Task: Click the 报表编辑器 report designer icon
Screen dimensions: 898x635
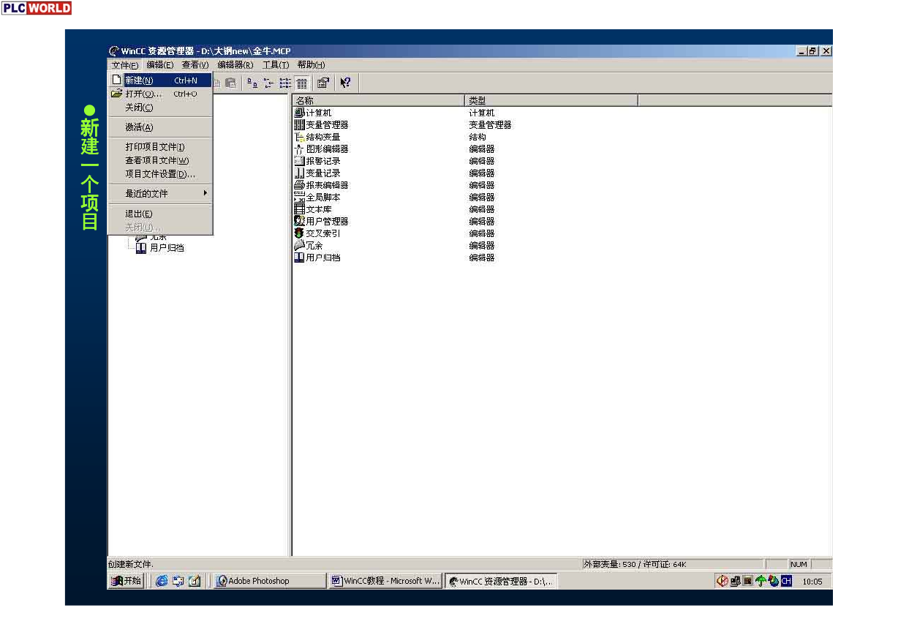Action: tap(299, 185)
